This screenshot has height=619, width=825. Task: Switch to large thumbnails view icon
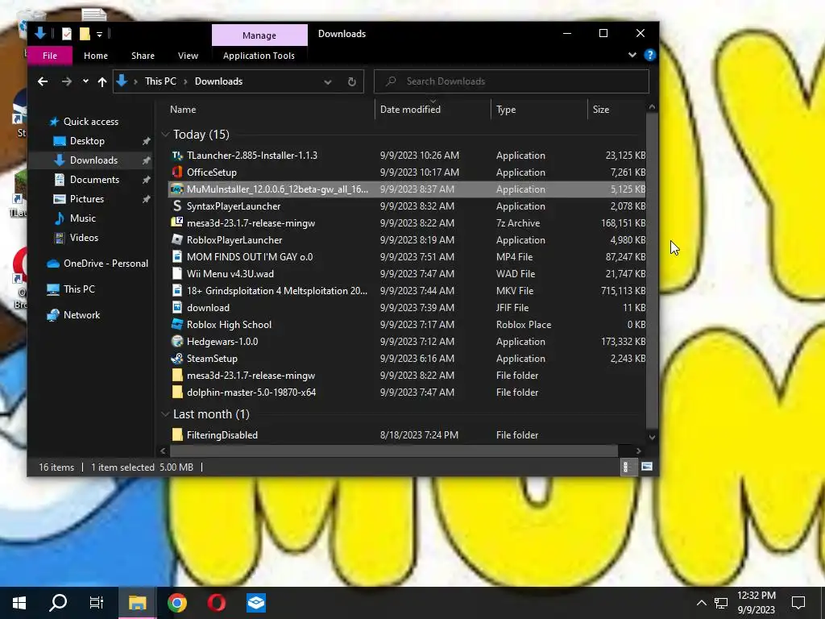(x=647, y=467)
